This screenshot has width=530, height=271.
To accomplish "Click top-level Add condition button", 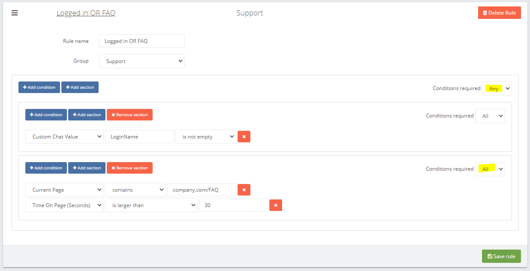I will click(39, 87).
